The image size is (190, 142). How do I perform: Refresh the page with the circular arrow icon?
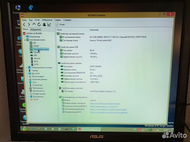(x=39, y=24)
